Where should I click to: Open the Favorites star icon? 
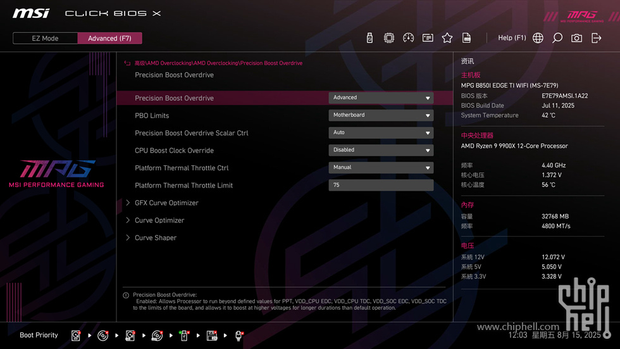[447, 38]
